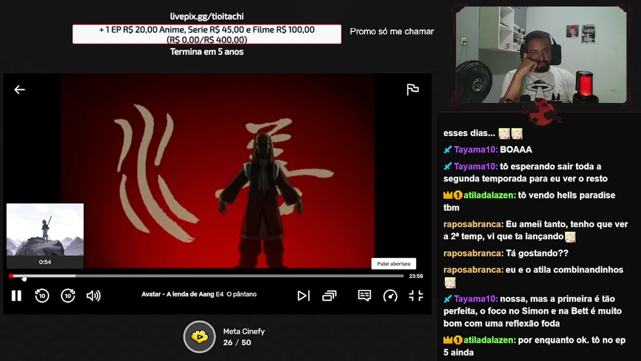
Task: Rewind 10 seconds
Action: click(x=42, y=296)
